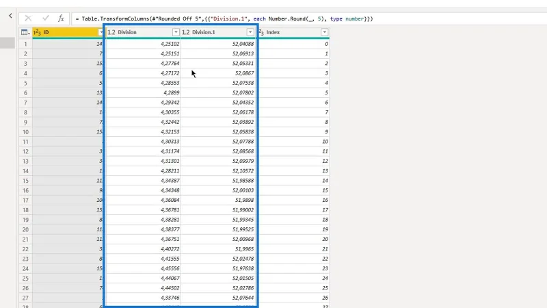The width and height of the screenshot is (547, 308).
Task: Click the Division cell 4,27172
Action: (x=143, y=73)
